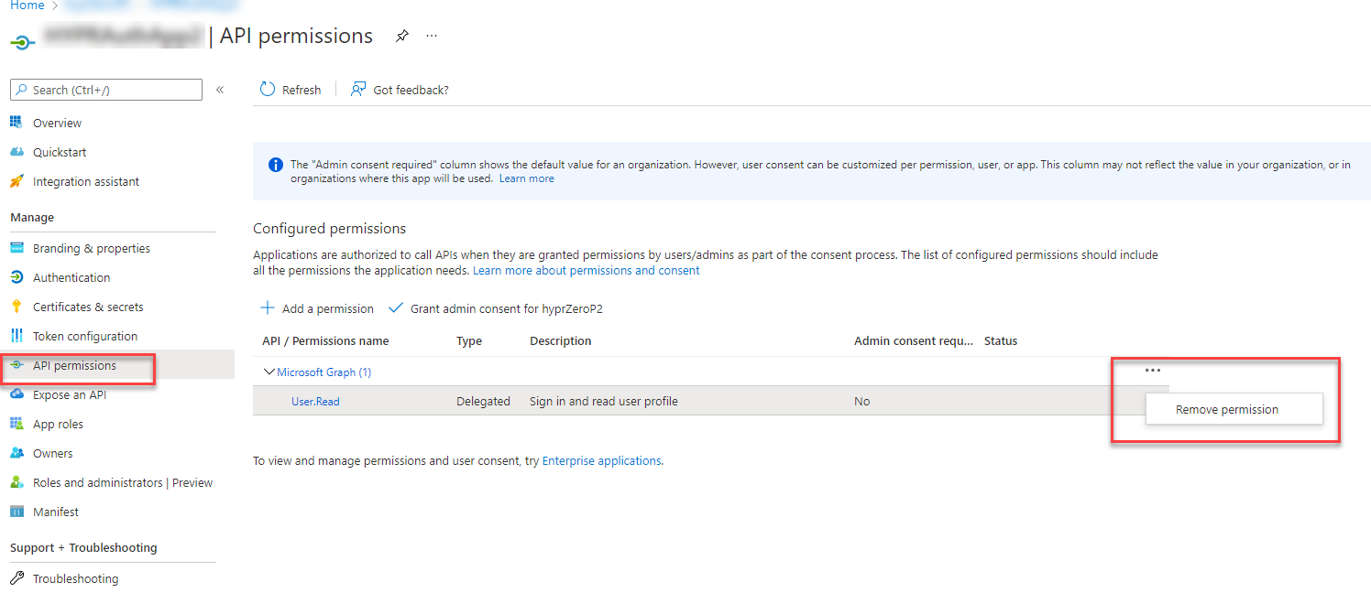Click the Integration assistant rocket icon
Viewport: 1371px width, 593px height.
pos(16,181)
